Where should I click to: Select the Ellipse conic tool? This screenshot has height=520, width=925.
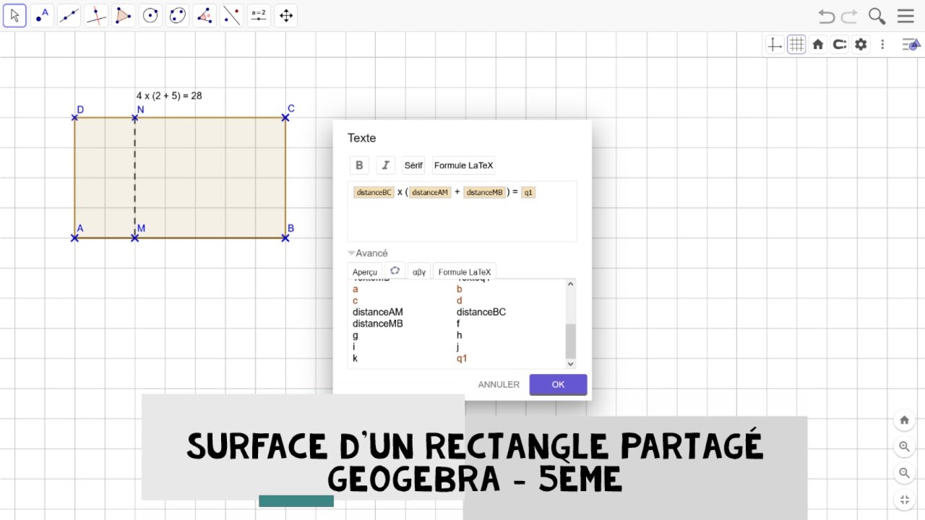pos(178,15)
